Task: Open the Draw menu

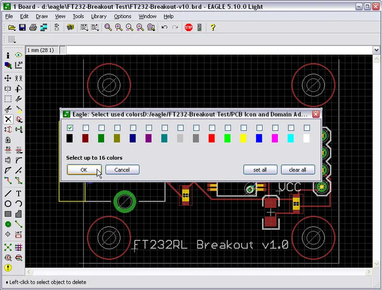Action: 42,16
